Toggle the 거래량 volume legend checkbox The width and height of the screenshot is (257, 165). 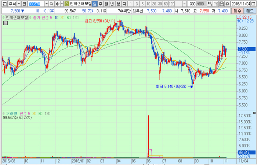click(4, 114)
